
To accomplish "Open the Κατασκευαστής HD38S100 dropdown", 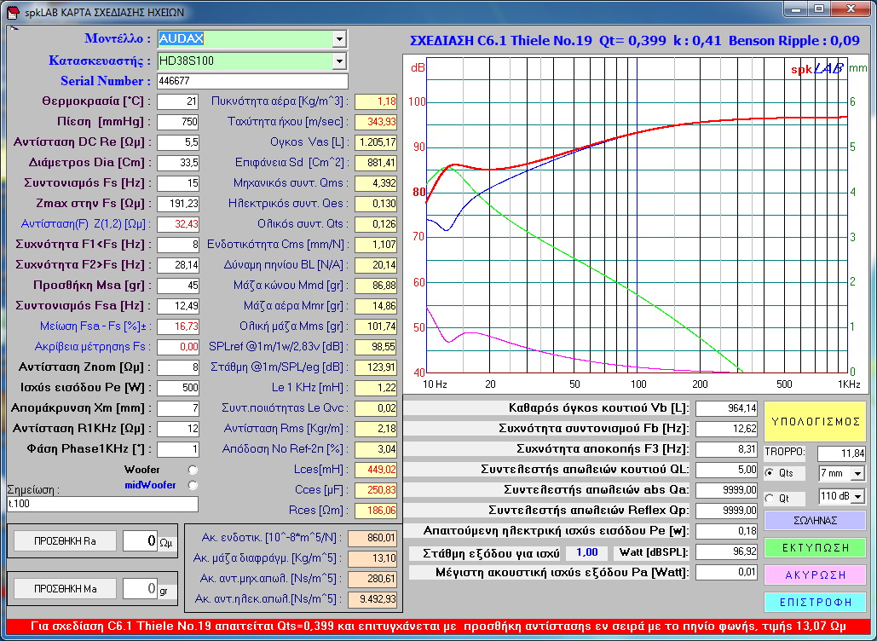I will 339,61.
